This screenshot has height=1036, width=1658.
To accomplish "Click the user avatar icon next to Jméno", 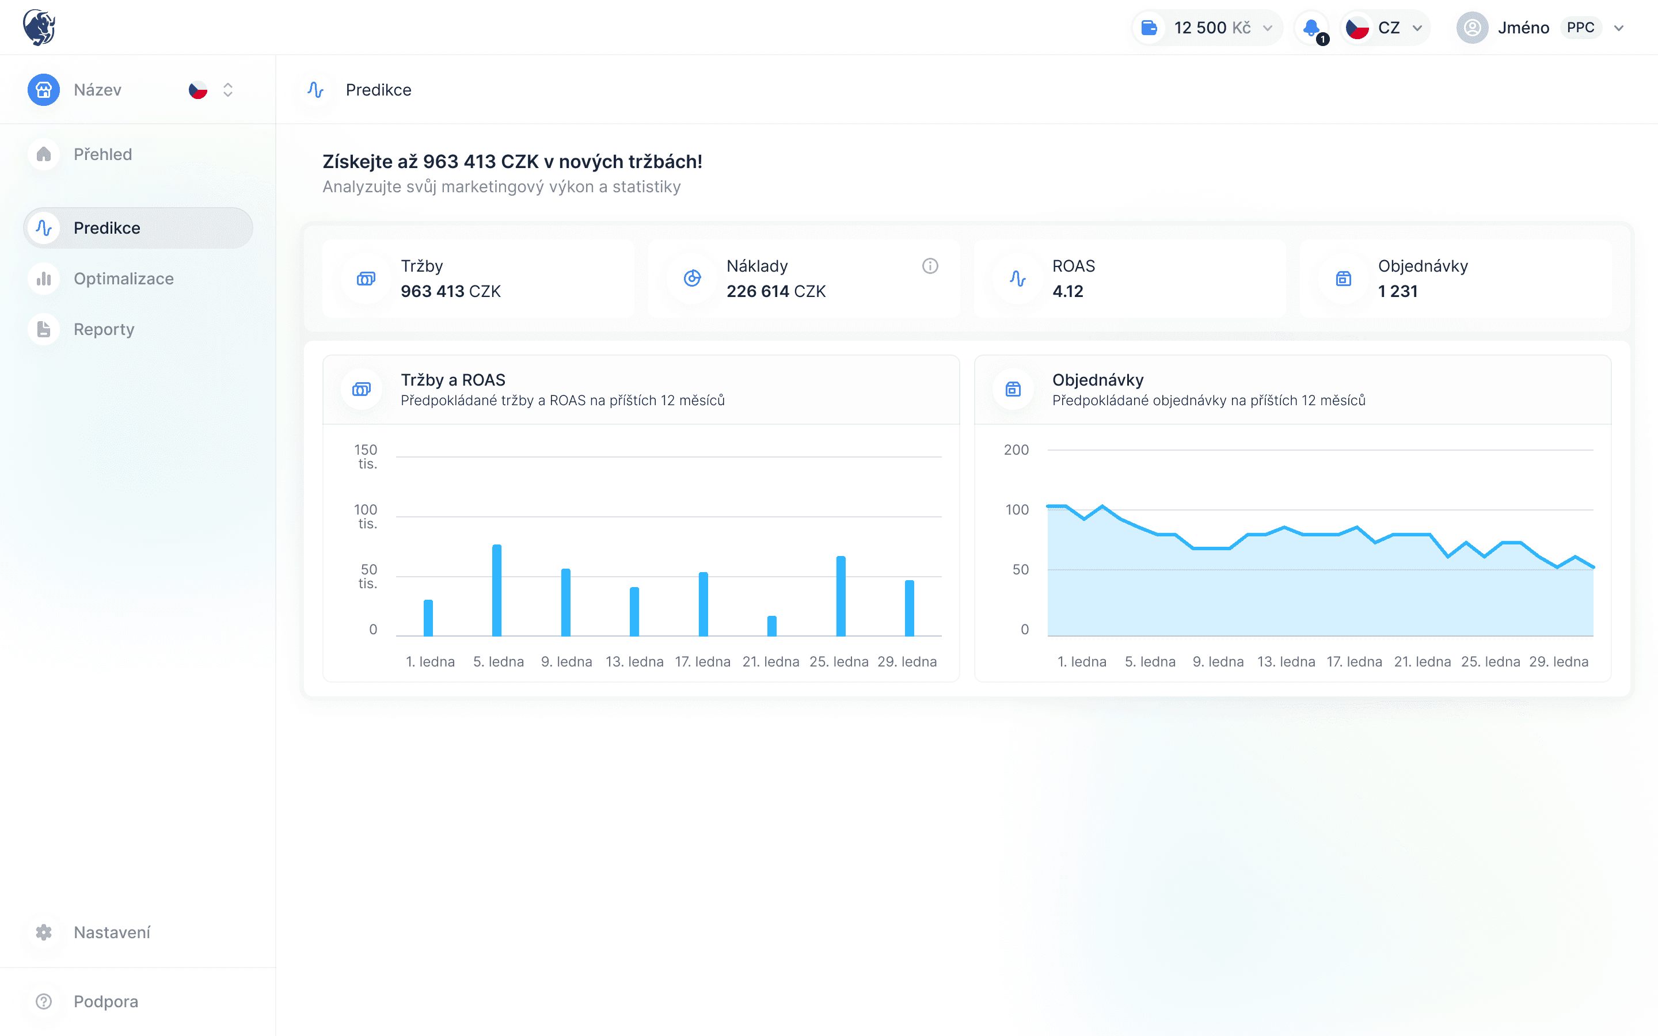I will tap(1471, 28).
